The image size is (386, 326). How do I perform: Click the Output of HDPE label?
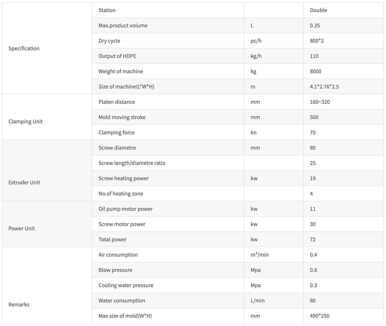pos(117,56)
